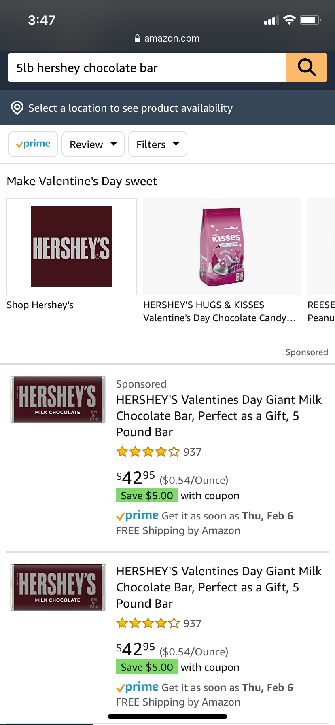Tap the orange search magnifier button

(306, 68)
